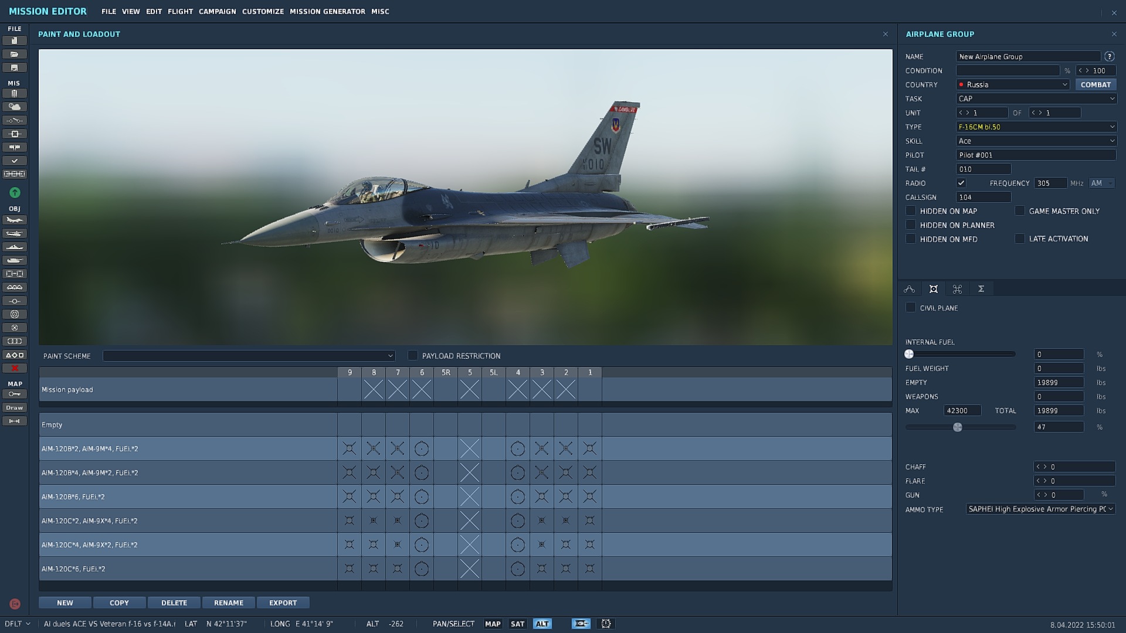The width and height of the screenshot is (1126, 633).
Task: Click the highlighted status bar map-mode icon
Action: coord(581,624)
